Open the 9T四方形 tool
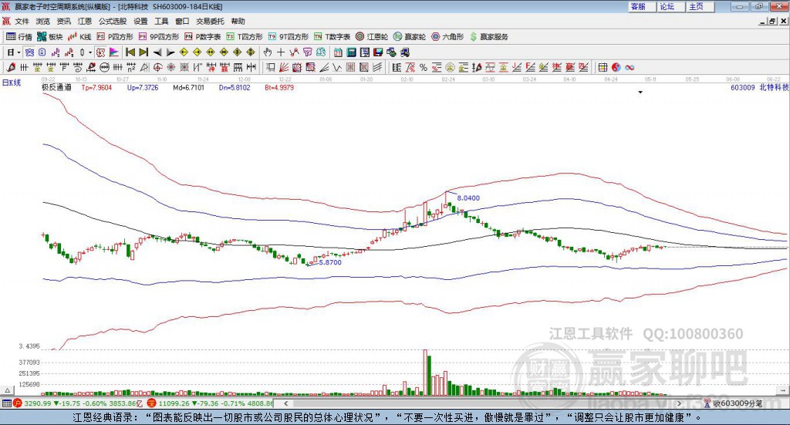 tap(289, 37)
